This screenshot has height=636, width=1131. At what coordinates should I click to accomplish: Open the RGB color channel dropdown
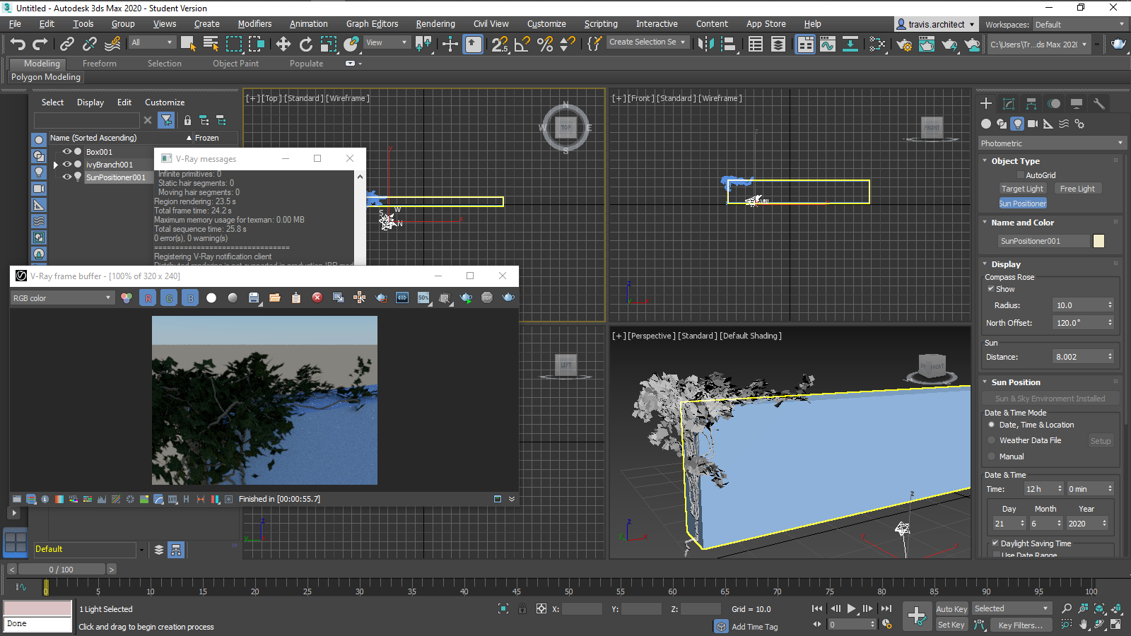pyautogui.click(x=61, y=298)
